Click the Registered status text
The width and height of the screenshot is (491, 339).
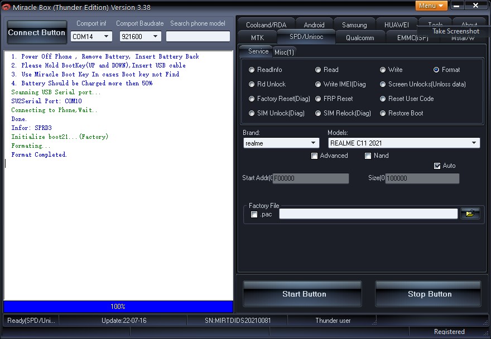[x=449, y=332]
